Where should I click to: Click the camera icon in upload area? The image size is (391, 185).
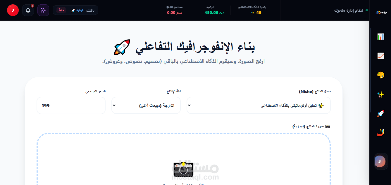pos(183,169)
